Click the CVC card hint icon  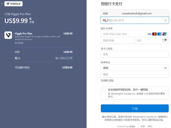[x=164, y=40]
